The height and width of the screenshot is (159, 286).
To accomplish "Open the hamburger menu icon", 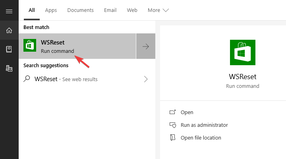I will pyautogui.click(x=9, y=11).
